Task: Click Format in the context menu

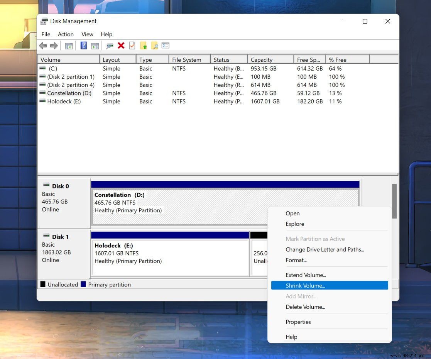Action: point(296,260)
